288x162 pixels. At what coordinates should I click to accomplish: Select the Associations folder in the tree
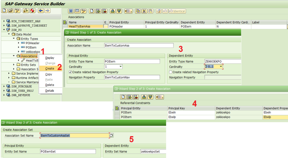coord(29,56)
